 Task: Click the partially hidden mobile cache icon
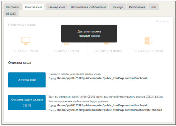67,44
